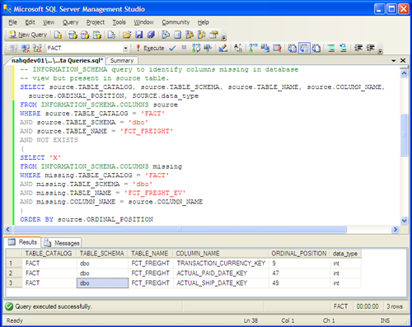Screen dimensions: 412x327
Task: Click the editor vertical scroll up arrow
Action: (x=404, y=73)
